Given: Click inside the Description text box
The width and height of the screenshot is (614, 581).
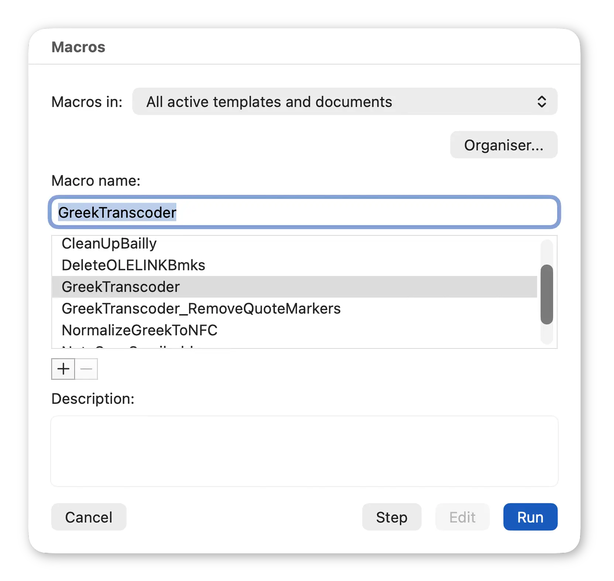Looking at the screenshot, I should coord(304,451).
